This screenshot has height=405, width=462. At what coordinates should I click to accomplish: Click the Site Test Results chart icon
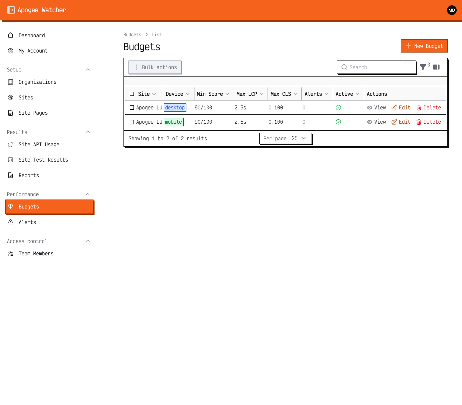click(x=11, y=160)
